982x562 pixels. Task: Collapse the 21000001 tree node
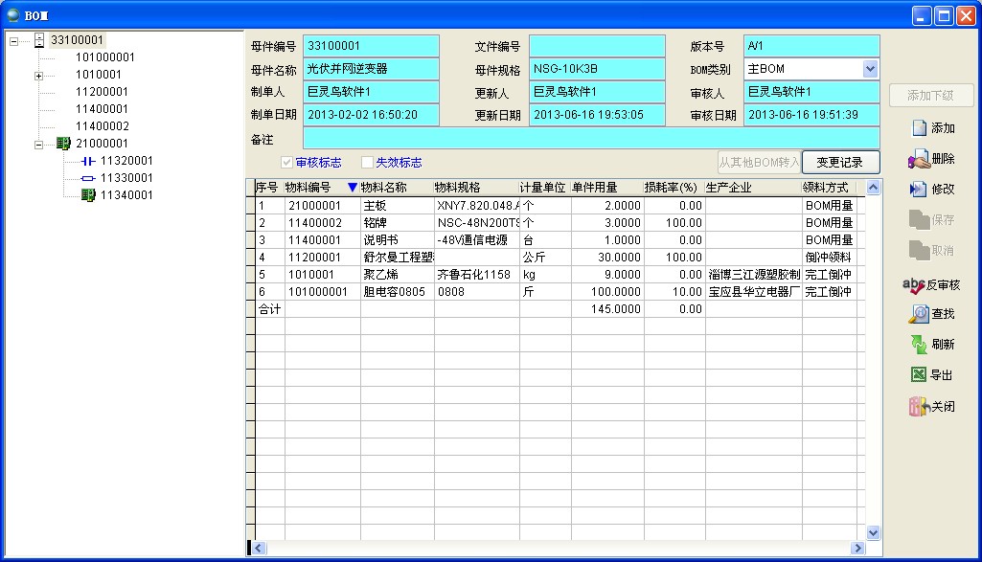pyautogui.click(x=38, y=144)
